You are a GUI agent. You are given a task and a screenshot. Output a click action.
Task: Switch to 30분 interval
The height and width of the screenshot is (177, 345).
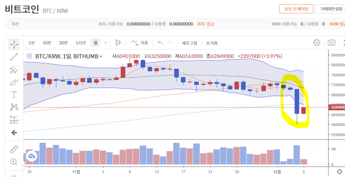(x=63, y=43)
